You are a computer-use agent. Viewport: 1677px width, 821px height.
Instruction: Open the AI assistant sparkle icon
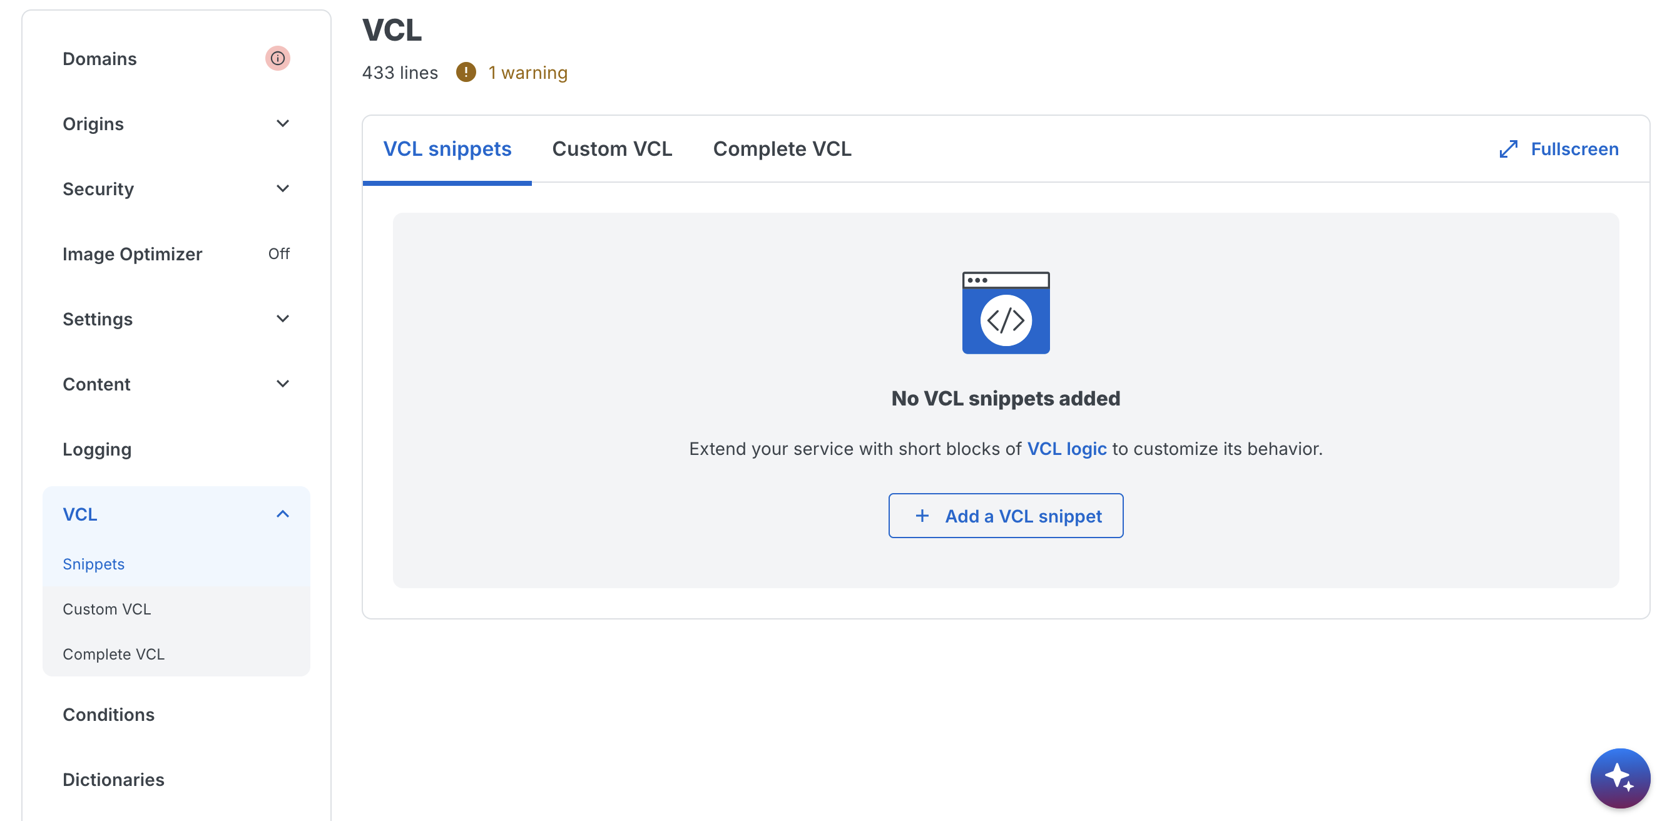pos(1620,777)
